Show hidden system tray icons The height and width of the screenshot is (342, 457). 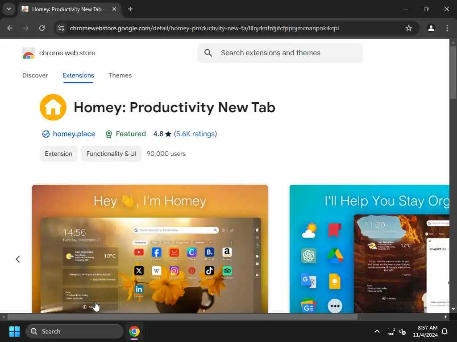(377, 331)
